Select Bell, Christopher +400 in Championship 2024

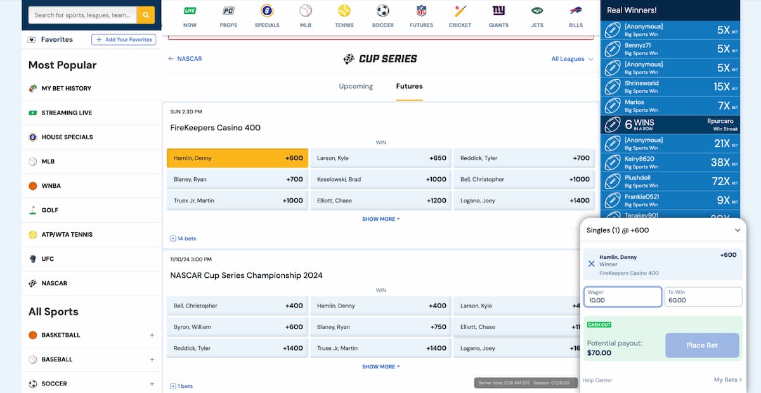(x=237, y=306)
